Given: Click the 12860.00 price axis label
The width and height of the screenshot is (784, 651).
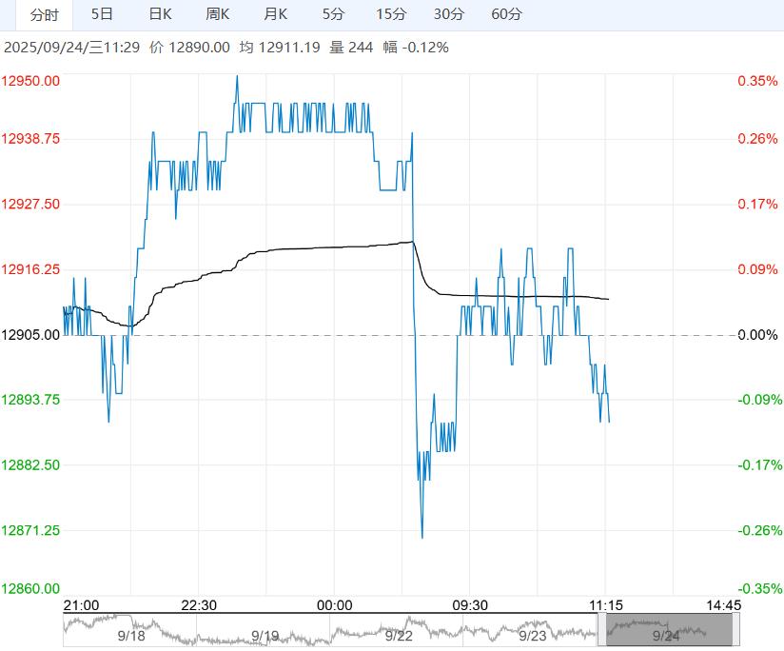Looking at the screenshot, I should pos(30,588).
